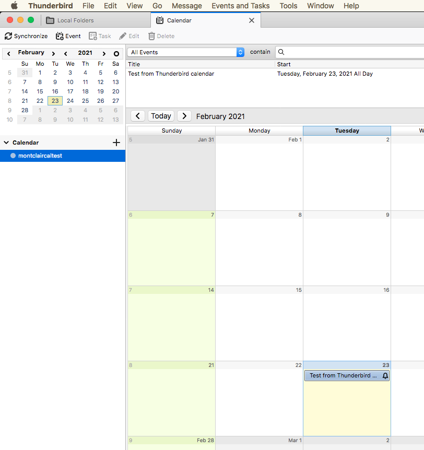Click the Monday column header
This screenshot has height=450, width=424.
(259, 131)
